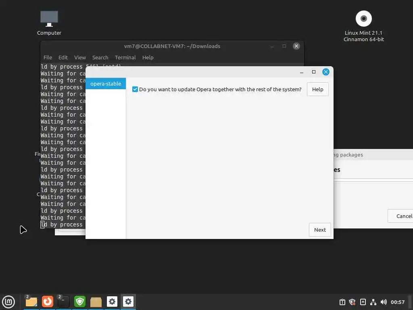Open the terminal File menu
Screen dimensions: 413x310
[48, 57]
